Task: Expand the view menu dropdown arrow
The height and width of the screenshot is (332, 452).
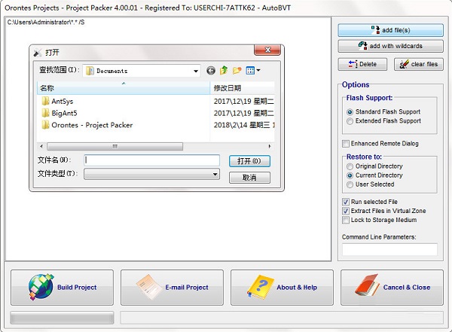Action: tap(258, 70)
